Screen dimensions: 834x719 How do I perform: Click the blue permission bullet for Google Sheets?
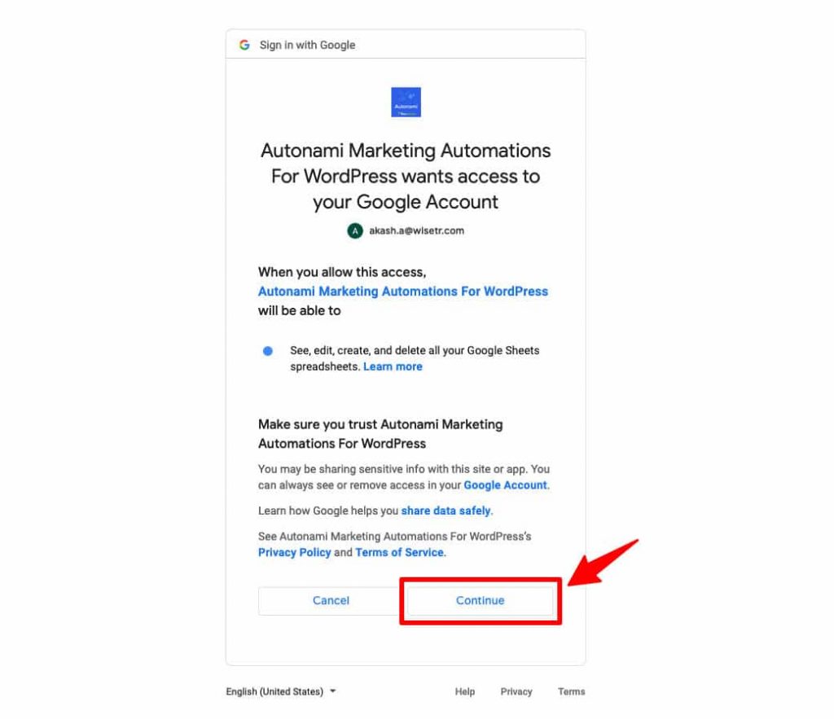point(267,351)
